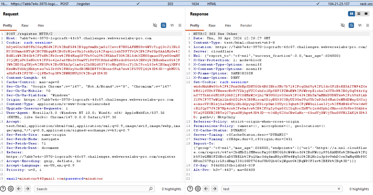
Task: Click the email=minatour request body line
Action: tap(55, 178)
